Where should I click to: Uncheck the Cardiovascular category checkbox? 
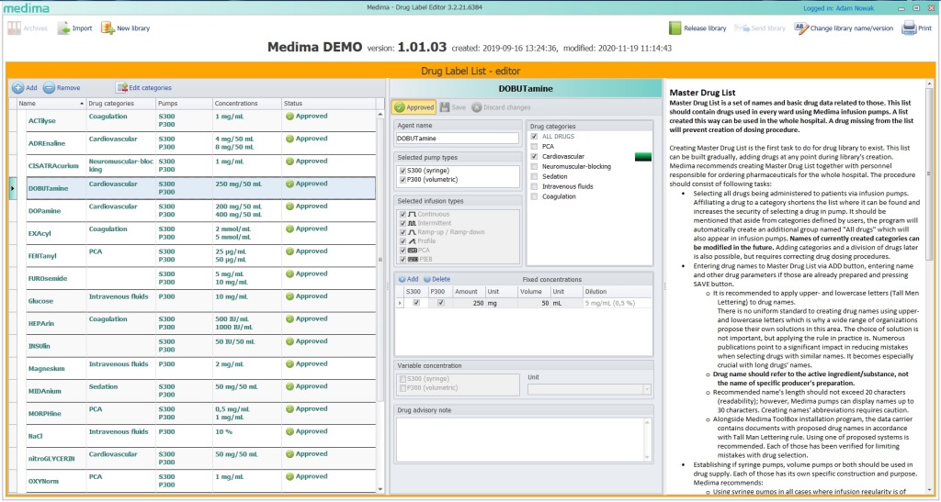534,156
